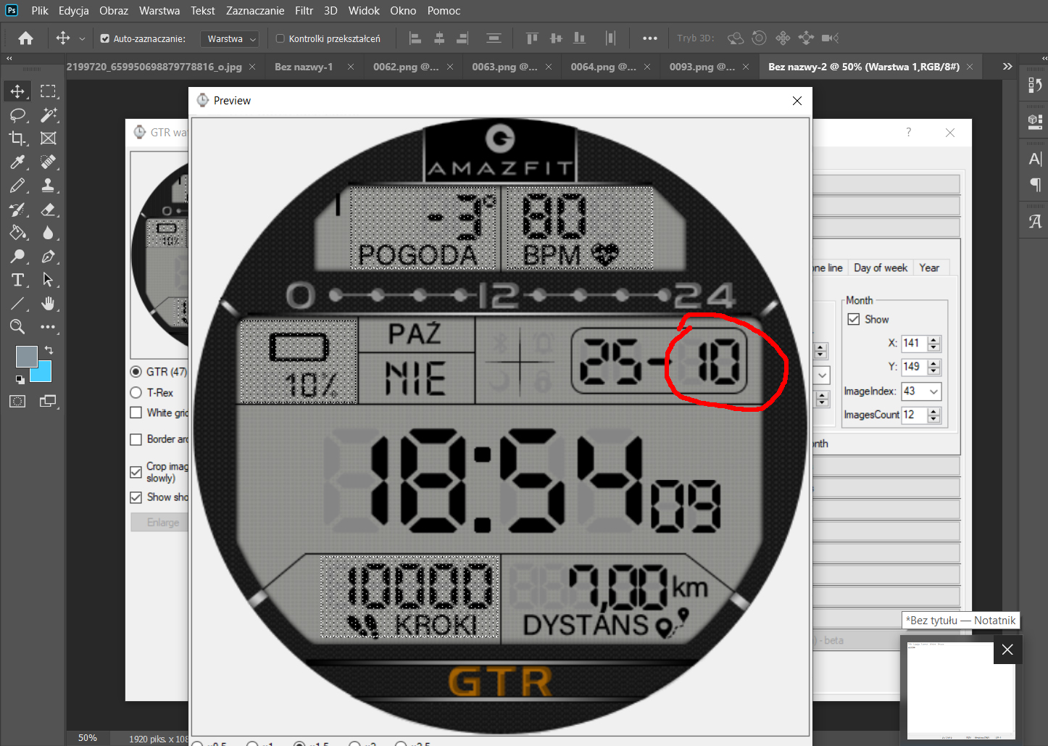Select the Blur tool

tap(48, 233)
